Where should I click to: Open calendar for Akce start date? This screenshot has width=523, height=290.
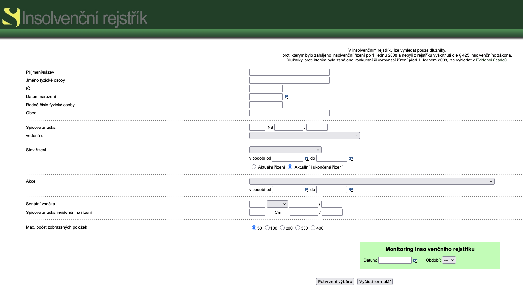point(306,190)
